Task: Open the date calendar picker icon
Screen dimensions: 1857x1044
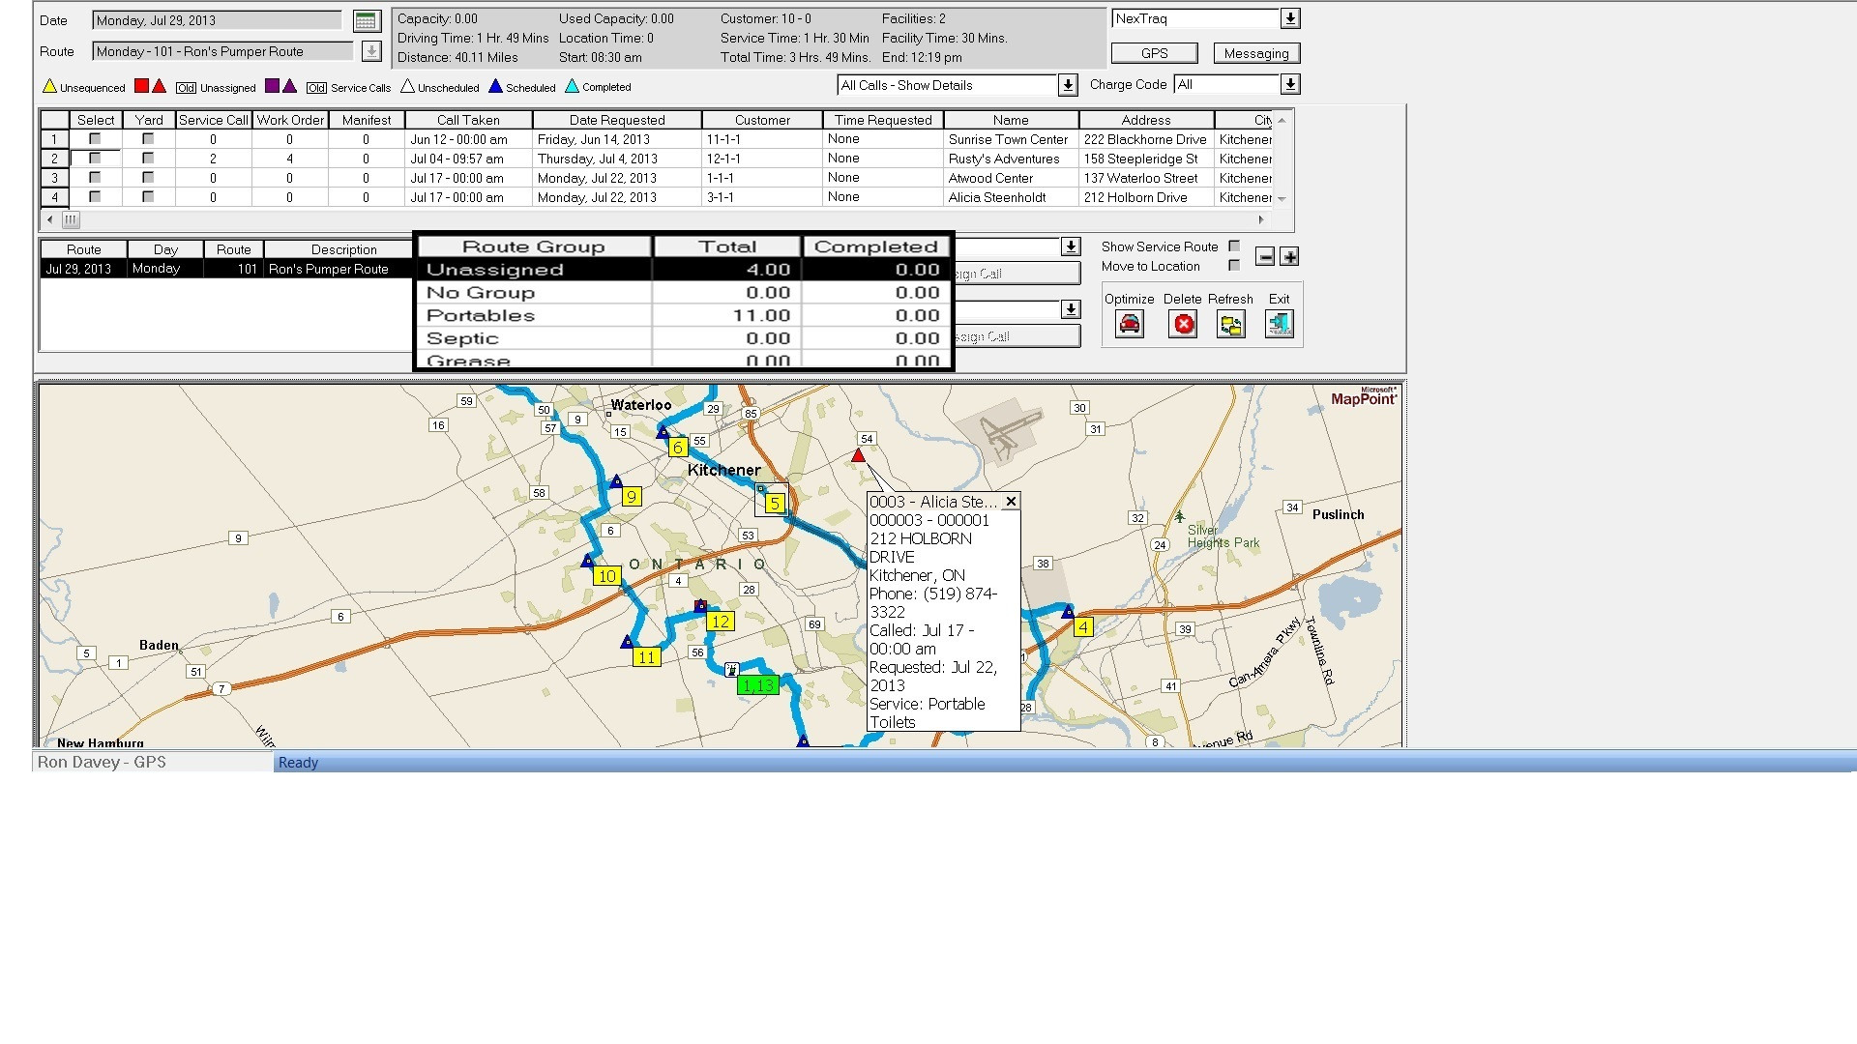Action: tap(366, 20)
